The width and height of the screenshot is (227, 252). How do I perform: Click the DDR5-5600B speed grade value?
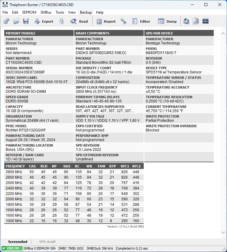point(17,101)
